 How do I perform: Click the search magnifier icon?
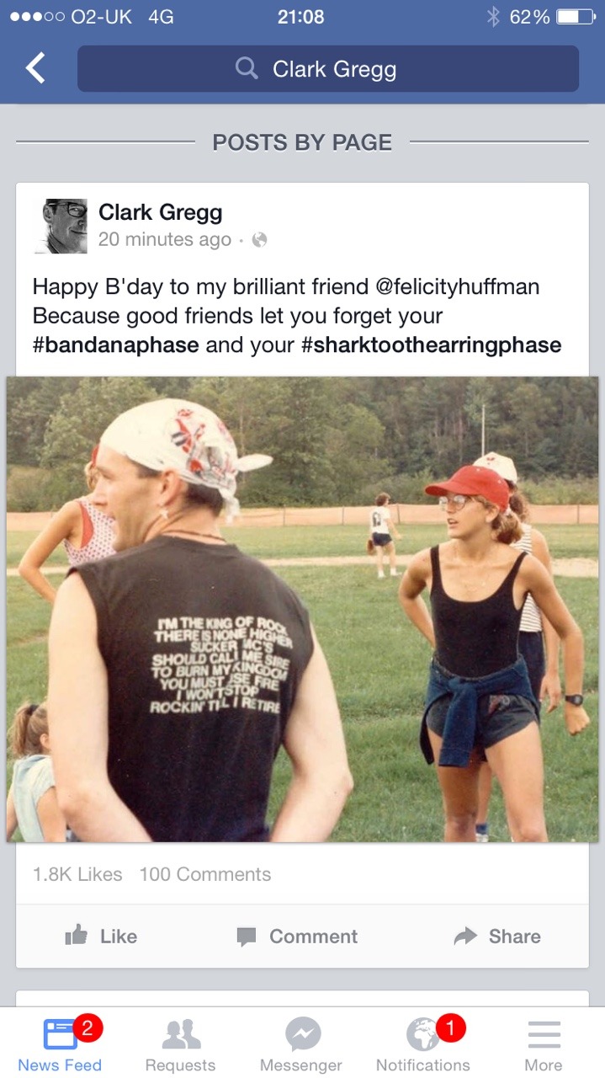(247, 68)
